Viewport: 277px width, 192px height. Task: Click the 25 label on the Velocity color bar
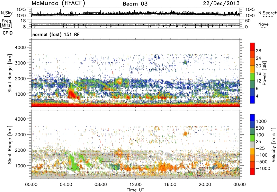point(259,142)
